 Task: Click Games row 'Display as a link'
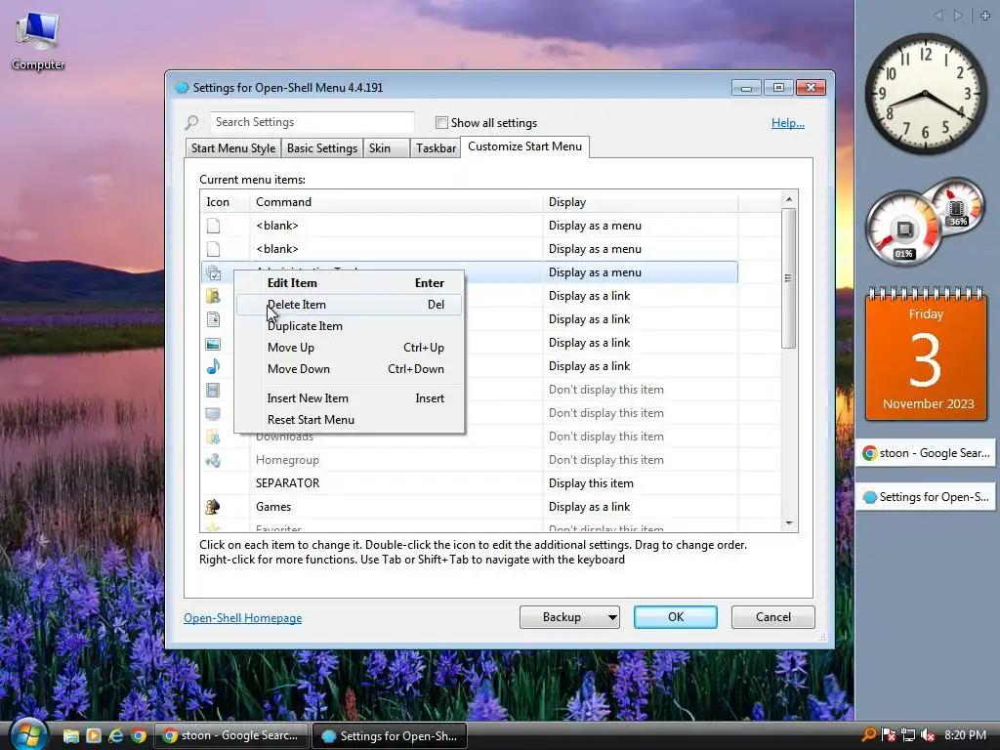[589, 507]
